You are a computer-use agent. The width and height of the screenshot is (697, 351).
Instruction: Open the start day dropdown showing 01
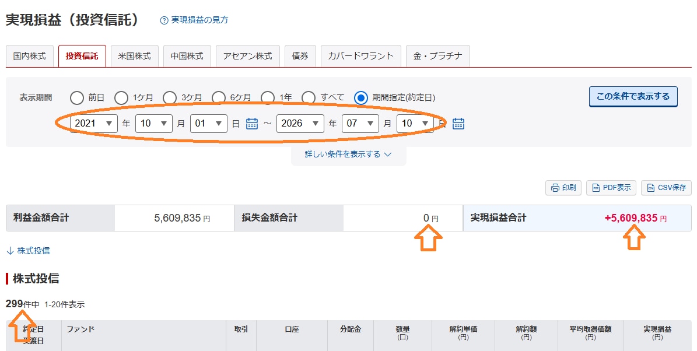(x=208, y=124)
